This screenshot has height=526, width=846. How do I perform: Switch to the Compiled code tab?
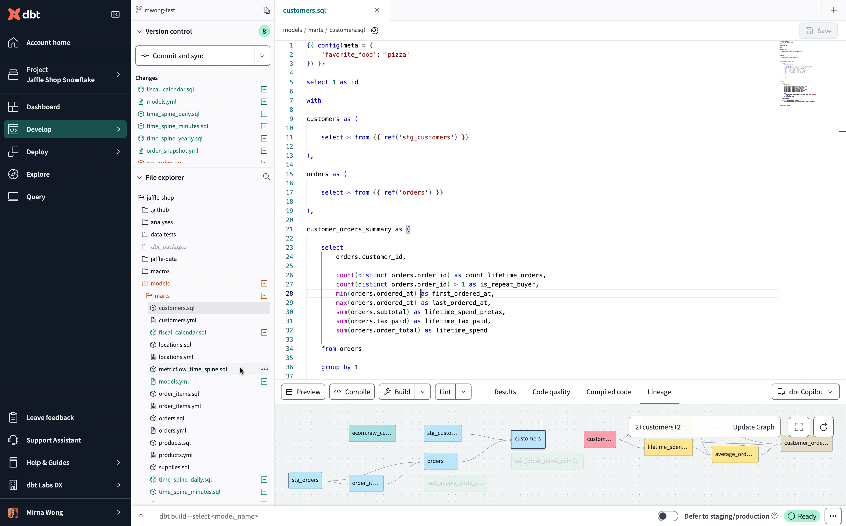(608, 392)
